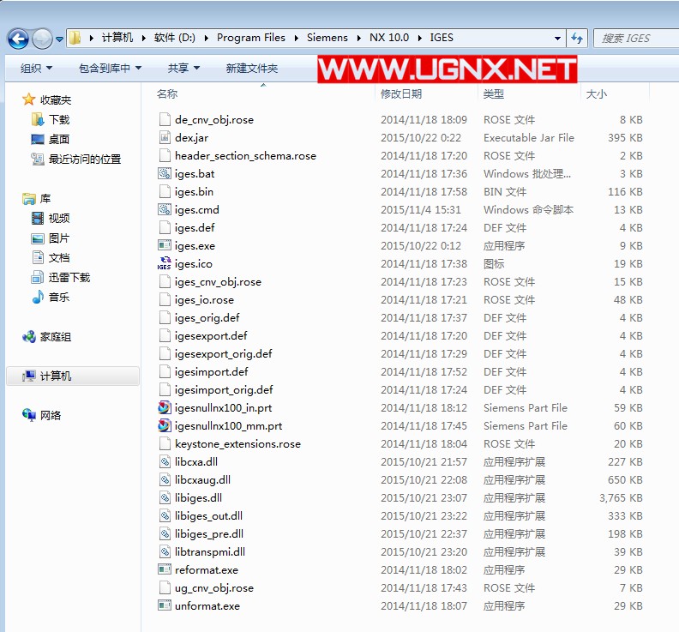Viewport: 679px width, 632px height.
Task: Select file name ug_cnv_obj.rose
Action: coord(214,588)
